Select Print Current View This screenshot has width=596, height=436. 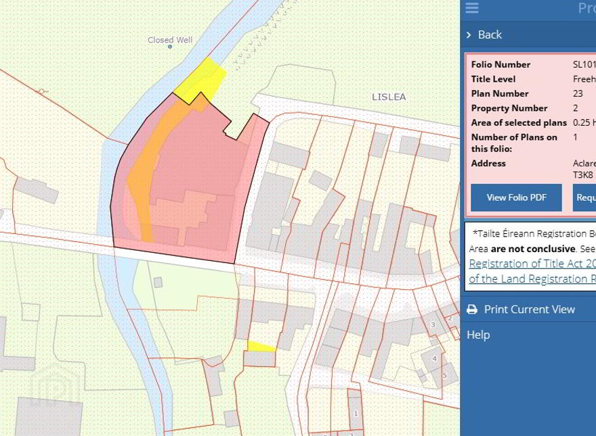529,310
